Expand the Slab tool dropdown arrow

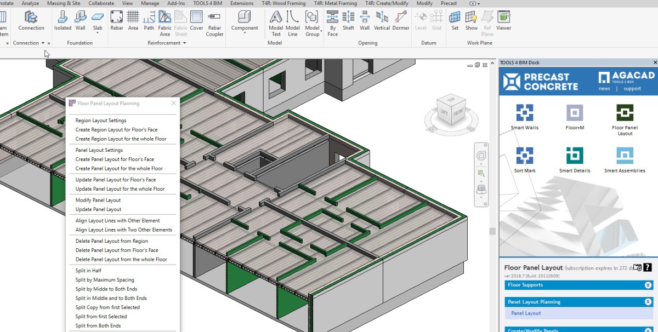(97, 33)
